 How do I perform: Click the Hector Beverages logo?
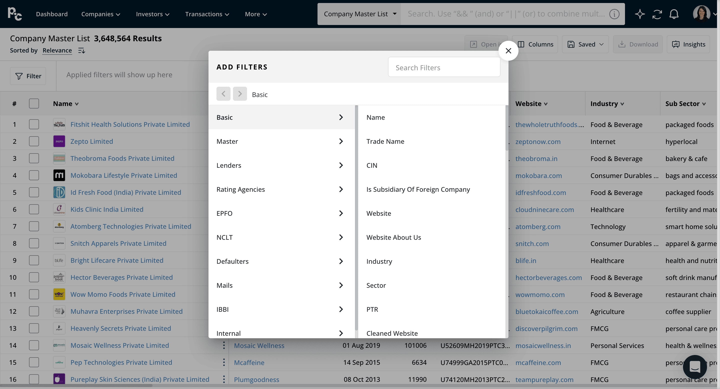coord(59,277)
